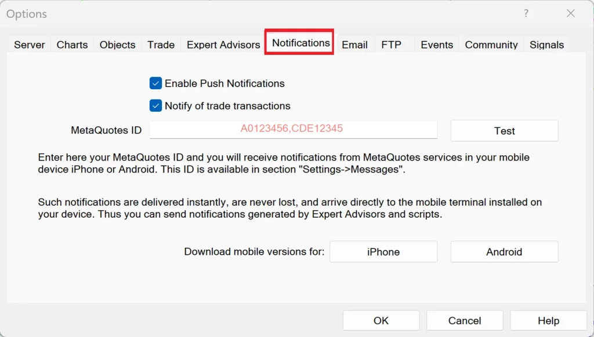
Task: Go to the Trade tab
Action: pyautogui.click(x=161, y=45)
